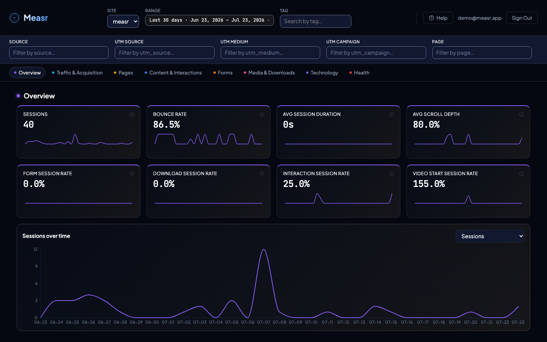Viewport: 547px width, 342px height.
Task: Click the Video Start Session Rate sparkline
Action: point(468,199)
